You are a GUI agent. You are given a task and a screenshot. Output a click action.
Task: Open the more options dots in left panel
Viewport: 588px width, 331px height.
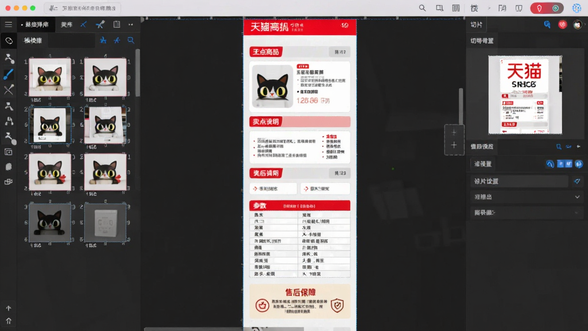[130, 24]
